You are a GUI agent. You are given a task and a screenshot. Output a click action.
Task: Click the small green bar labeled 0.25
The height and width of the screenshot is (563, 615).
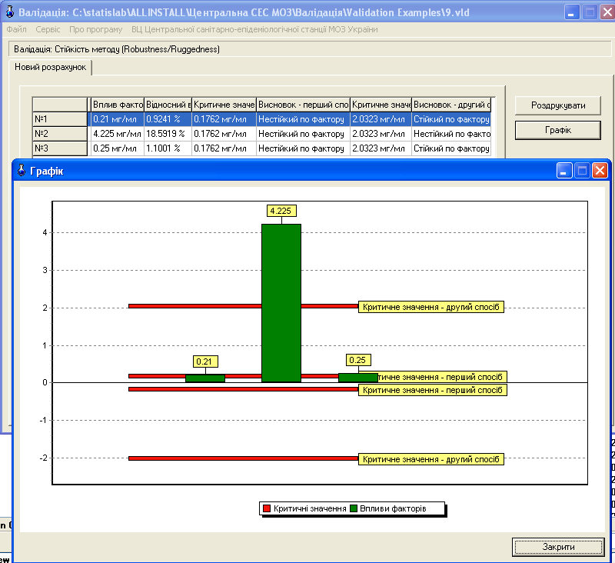358,378
